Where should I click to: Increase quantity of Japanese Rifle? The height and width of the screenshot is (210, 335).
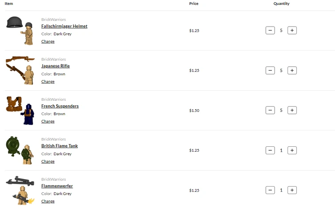pyautogui.click(x=292, y=70)
